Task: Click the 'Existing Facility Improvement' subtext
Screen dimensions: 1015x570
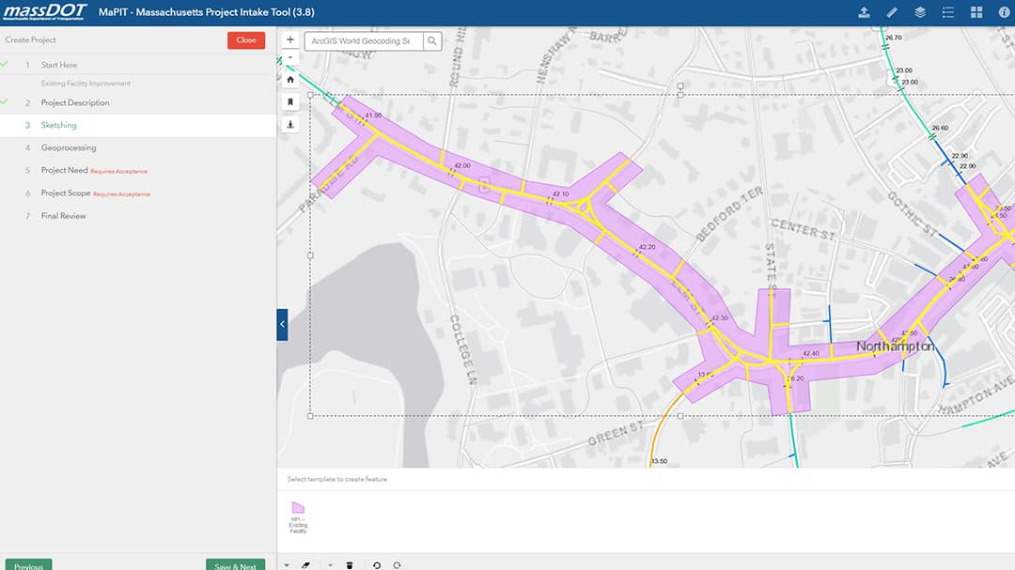Action: (86, 84)
